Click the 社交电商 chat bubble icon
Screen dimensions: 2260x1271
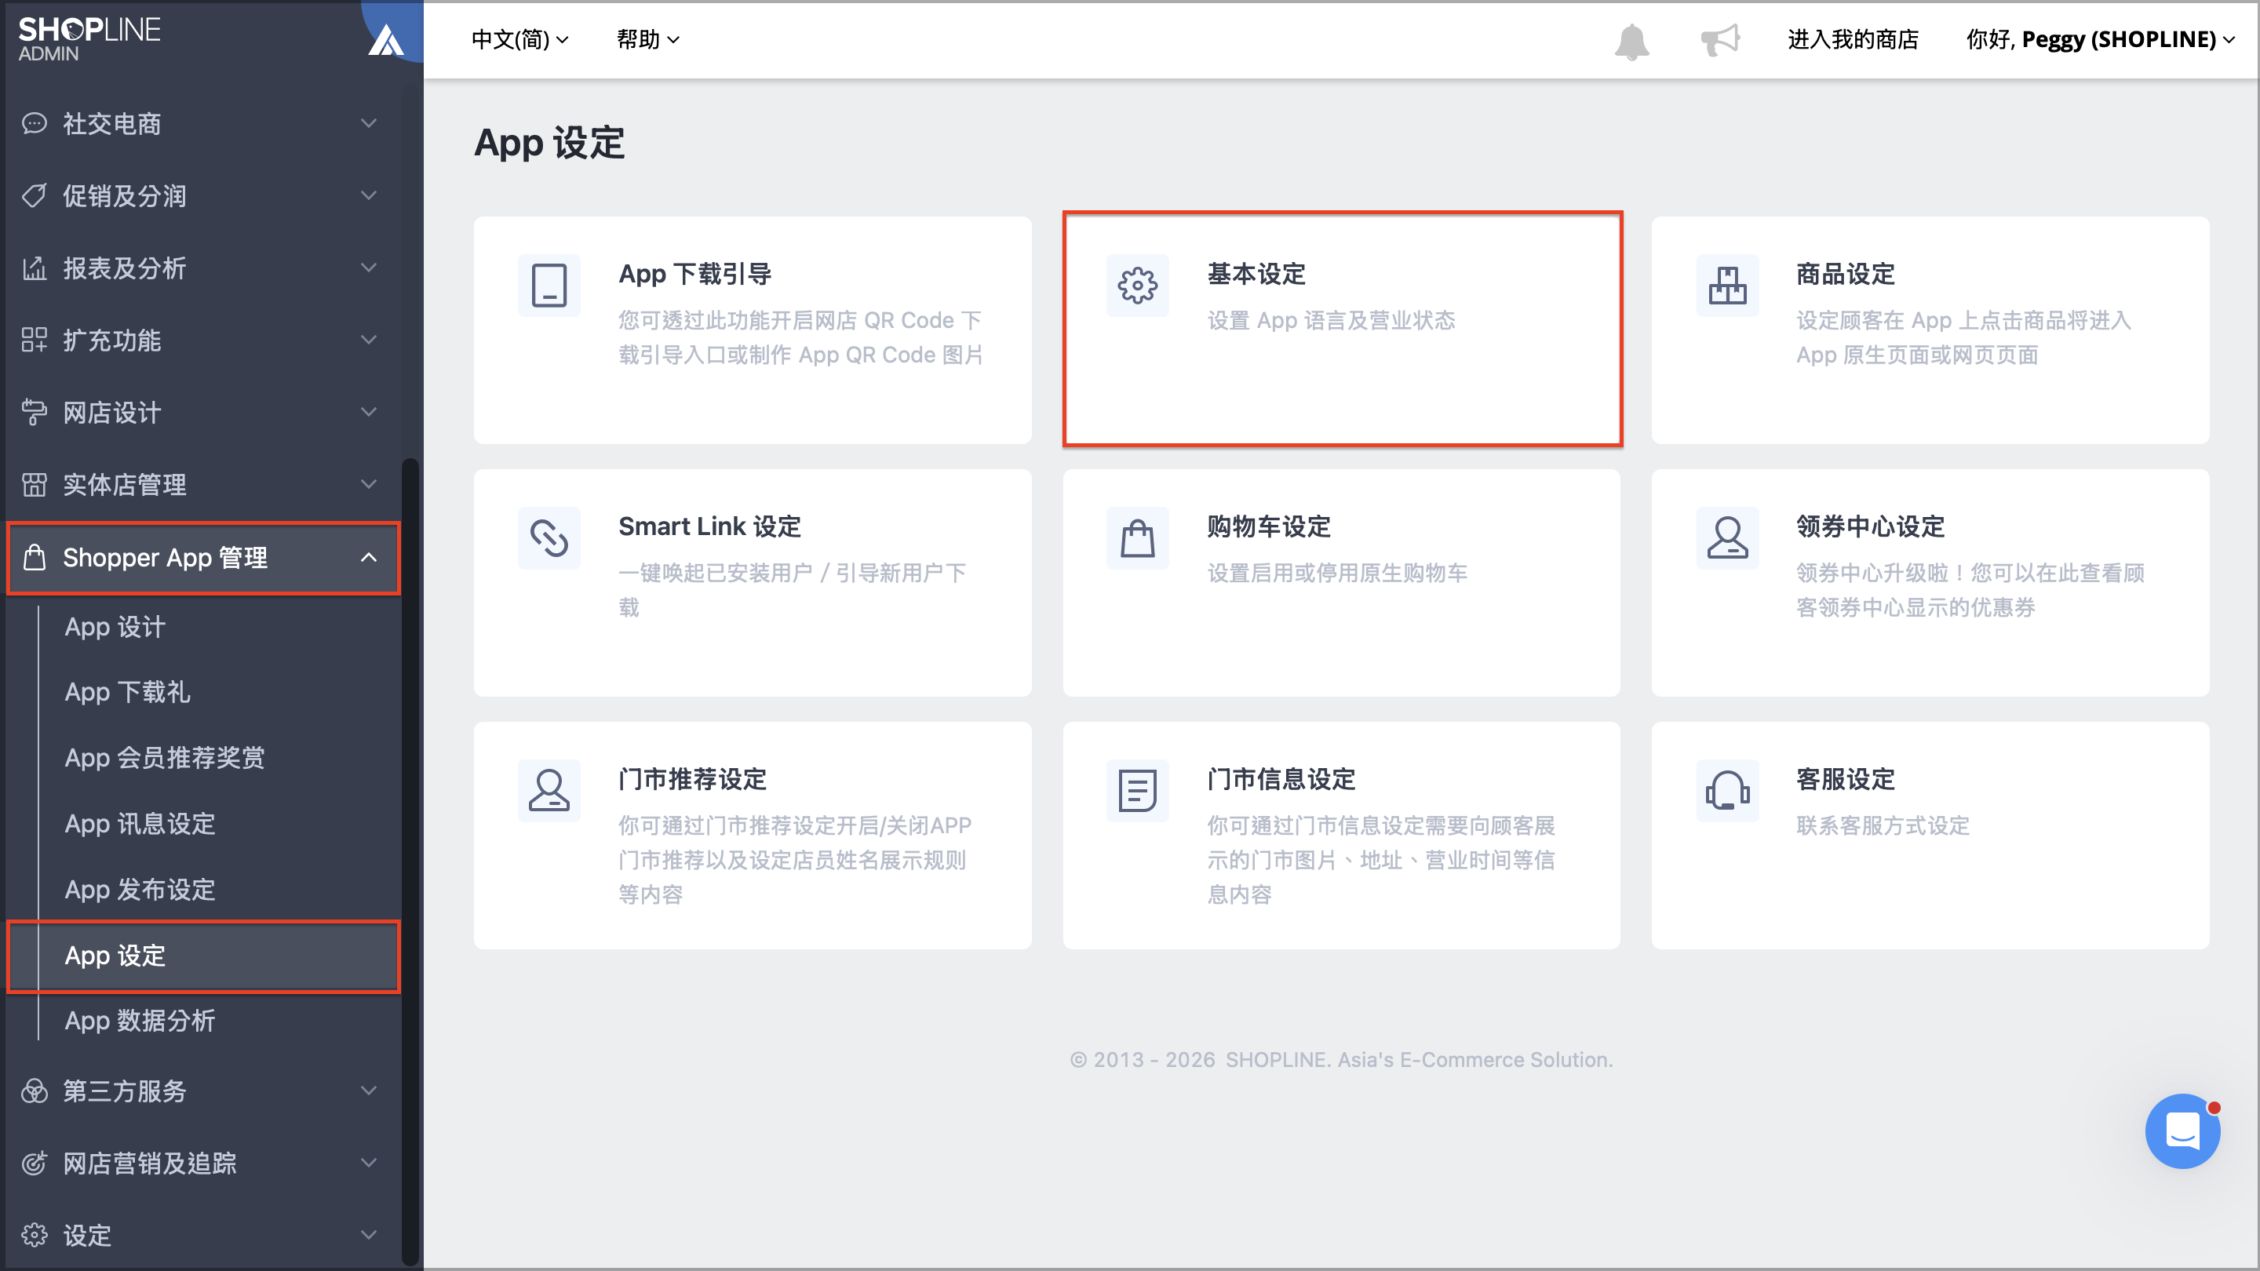pyautogui.click(x=35, y=124)
